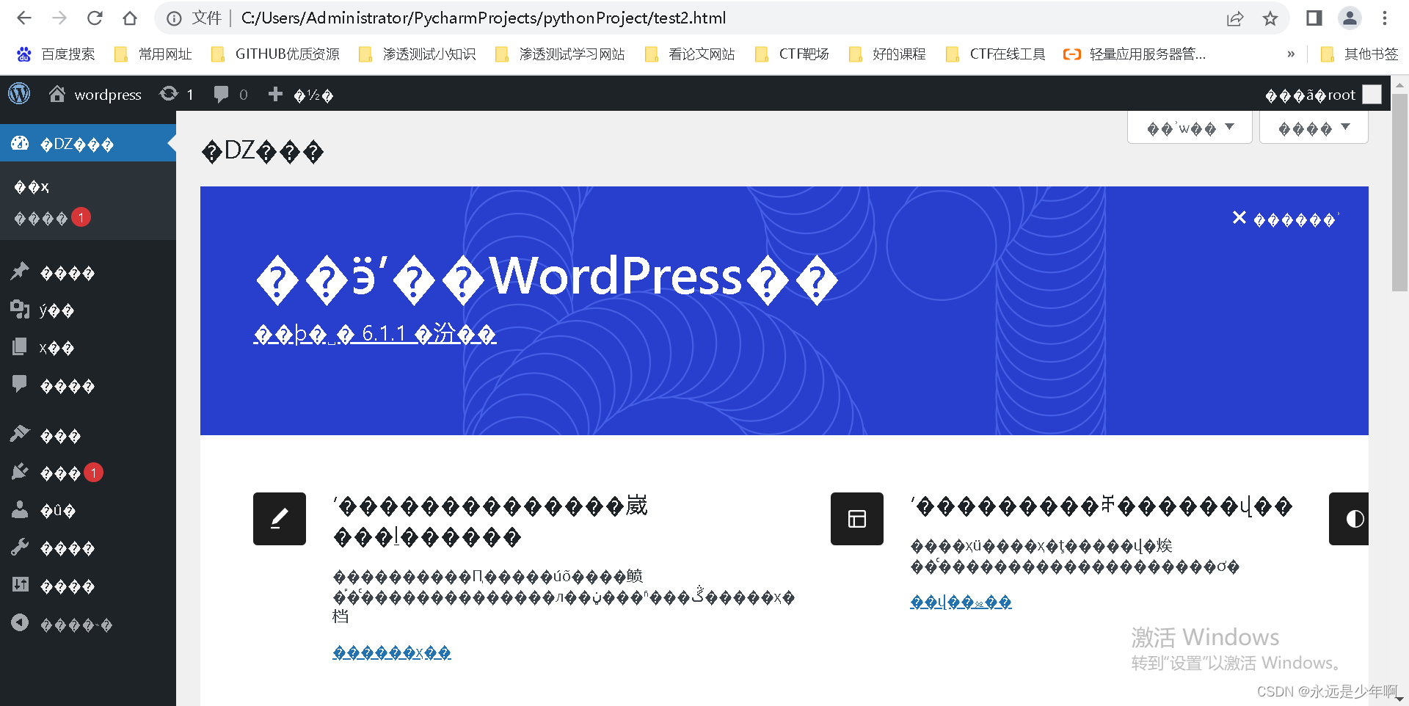Open Settings menu with sliders icon
Image resolution: width=1409 pixels, height=706 pixels.
pyautogui.click(x=88, y=586)
